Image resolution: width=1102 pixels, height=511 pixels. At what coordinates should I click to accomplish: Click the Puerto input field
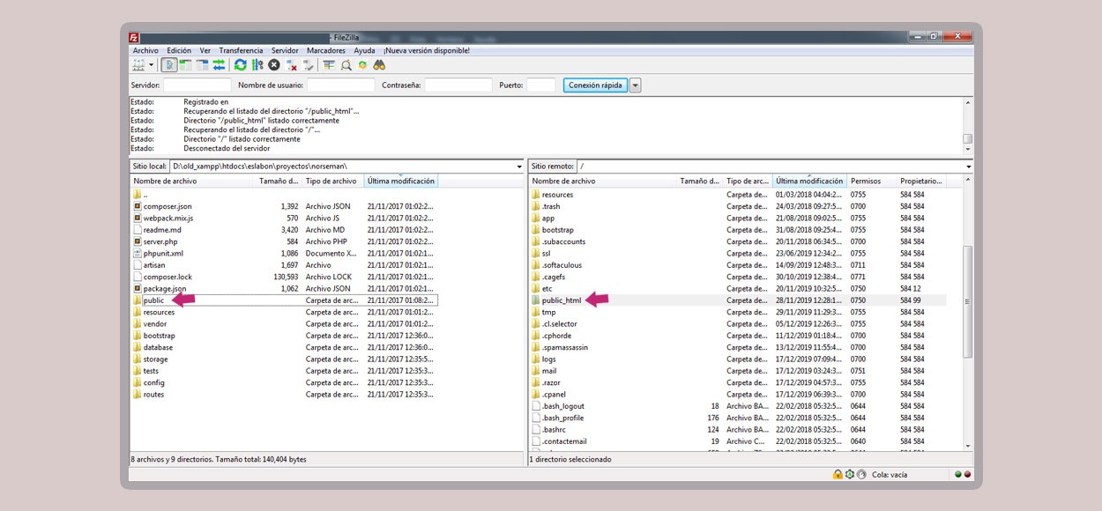(540, 85)
